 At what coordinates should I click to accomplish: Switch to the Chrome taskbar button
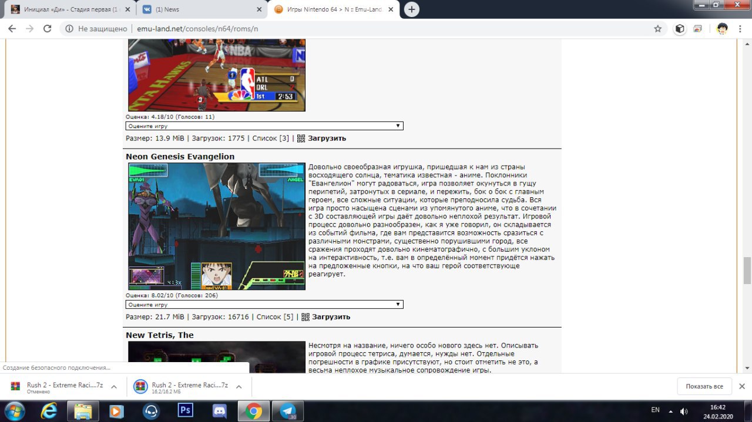click(254, 411)
